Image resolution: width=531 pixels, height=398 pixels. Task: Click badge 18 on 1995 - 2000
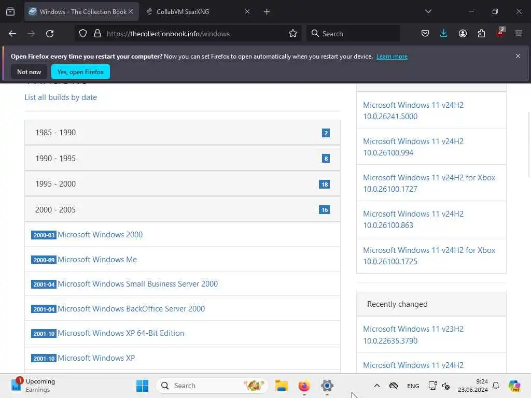click(324, 184)
